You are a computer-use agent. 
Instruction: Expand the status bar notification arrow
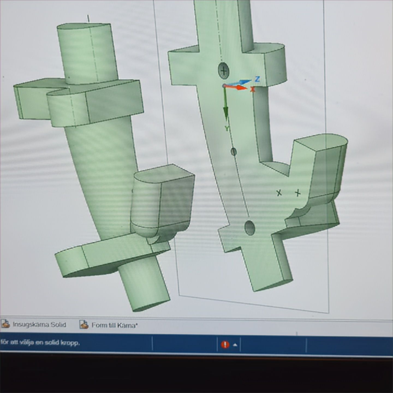(235, 345)
